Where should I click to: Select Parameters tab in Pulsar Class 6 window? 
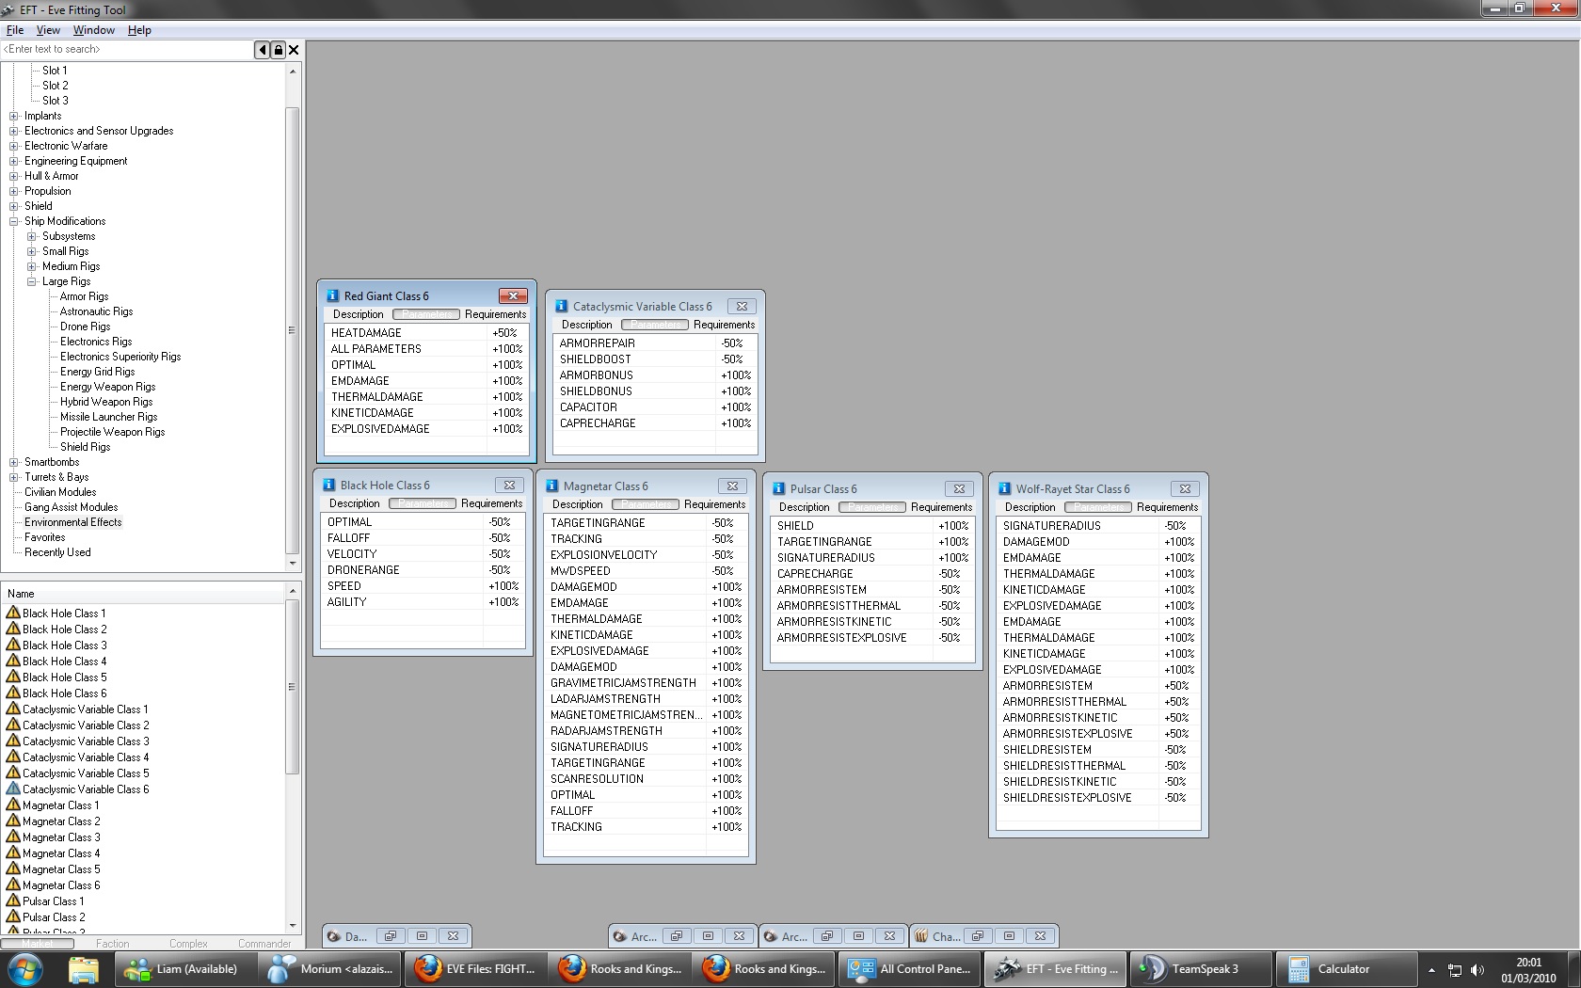pyautogui.click(x=872, y=507)
